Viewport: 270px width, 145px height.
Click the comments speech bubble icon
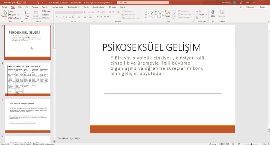pos(241,7)
